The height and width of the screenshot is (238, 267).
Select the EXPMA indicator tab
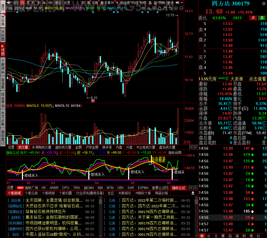pos(143,188)
